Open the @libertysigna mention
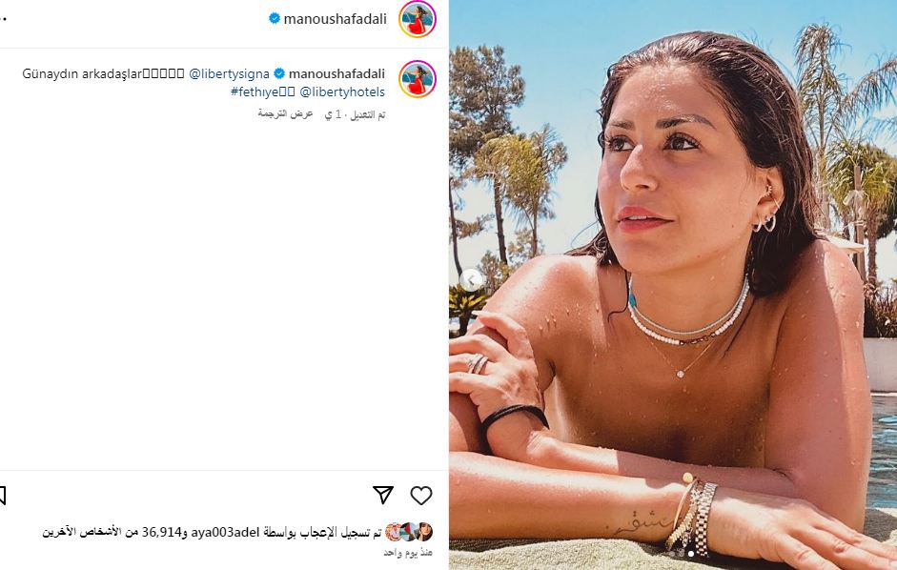Image resolution: width=897 pixels, height=570 pixels. click(x=229, y=73)
